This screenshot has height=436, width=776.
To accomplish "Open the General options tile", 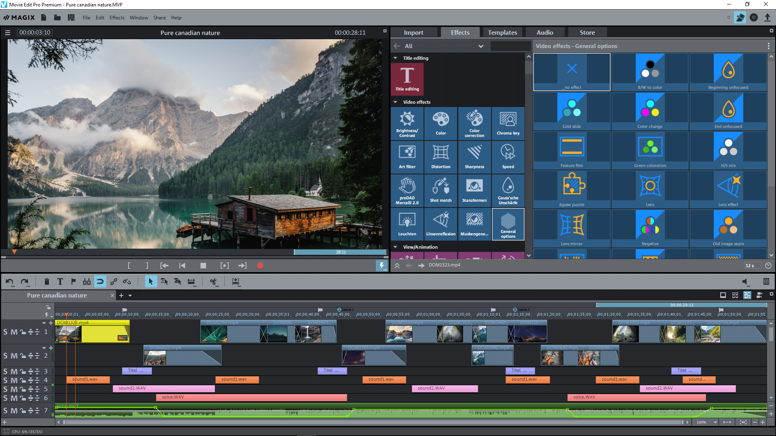I will (508, 224).
